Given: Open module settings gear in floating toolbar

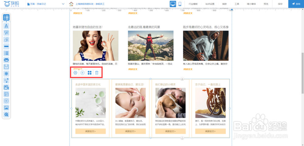Looking at the screenshot, I should click(x=75, y=73).
